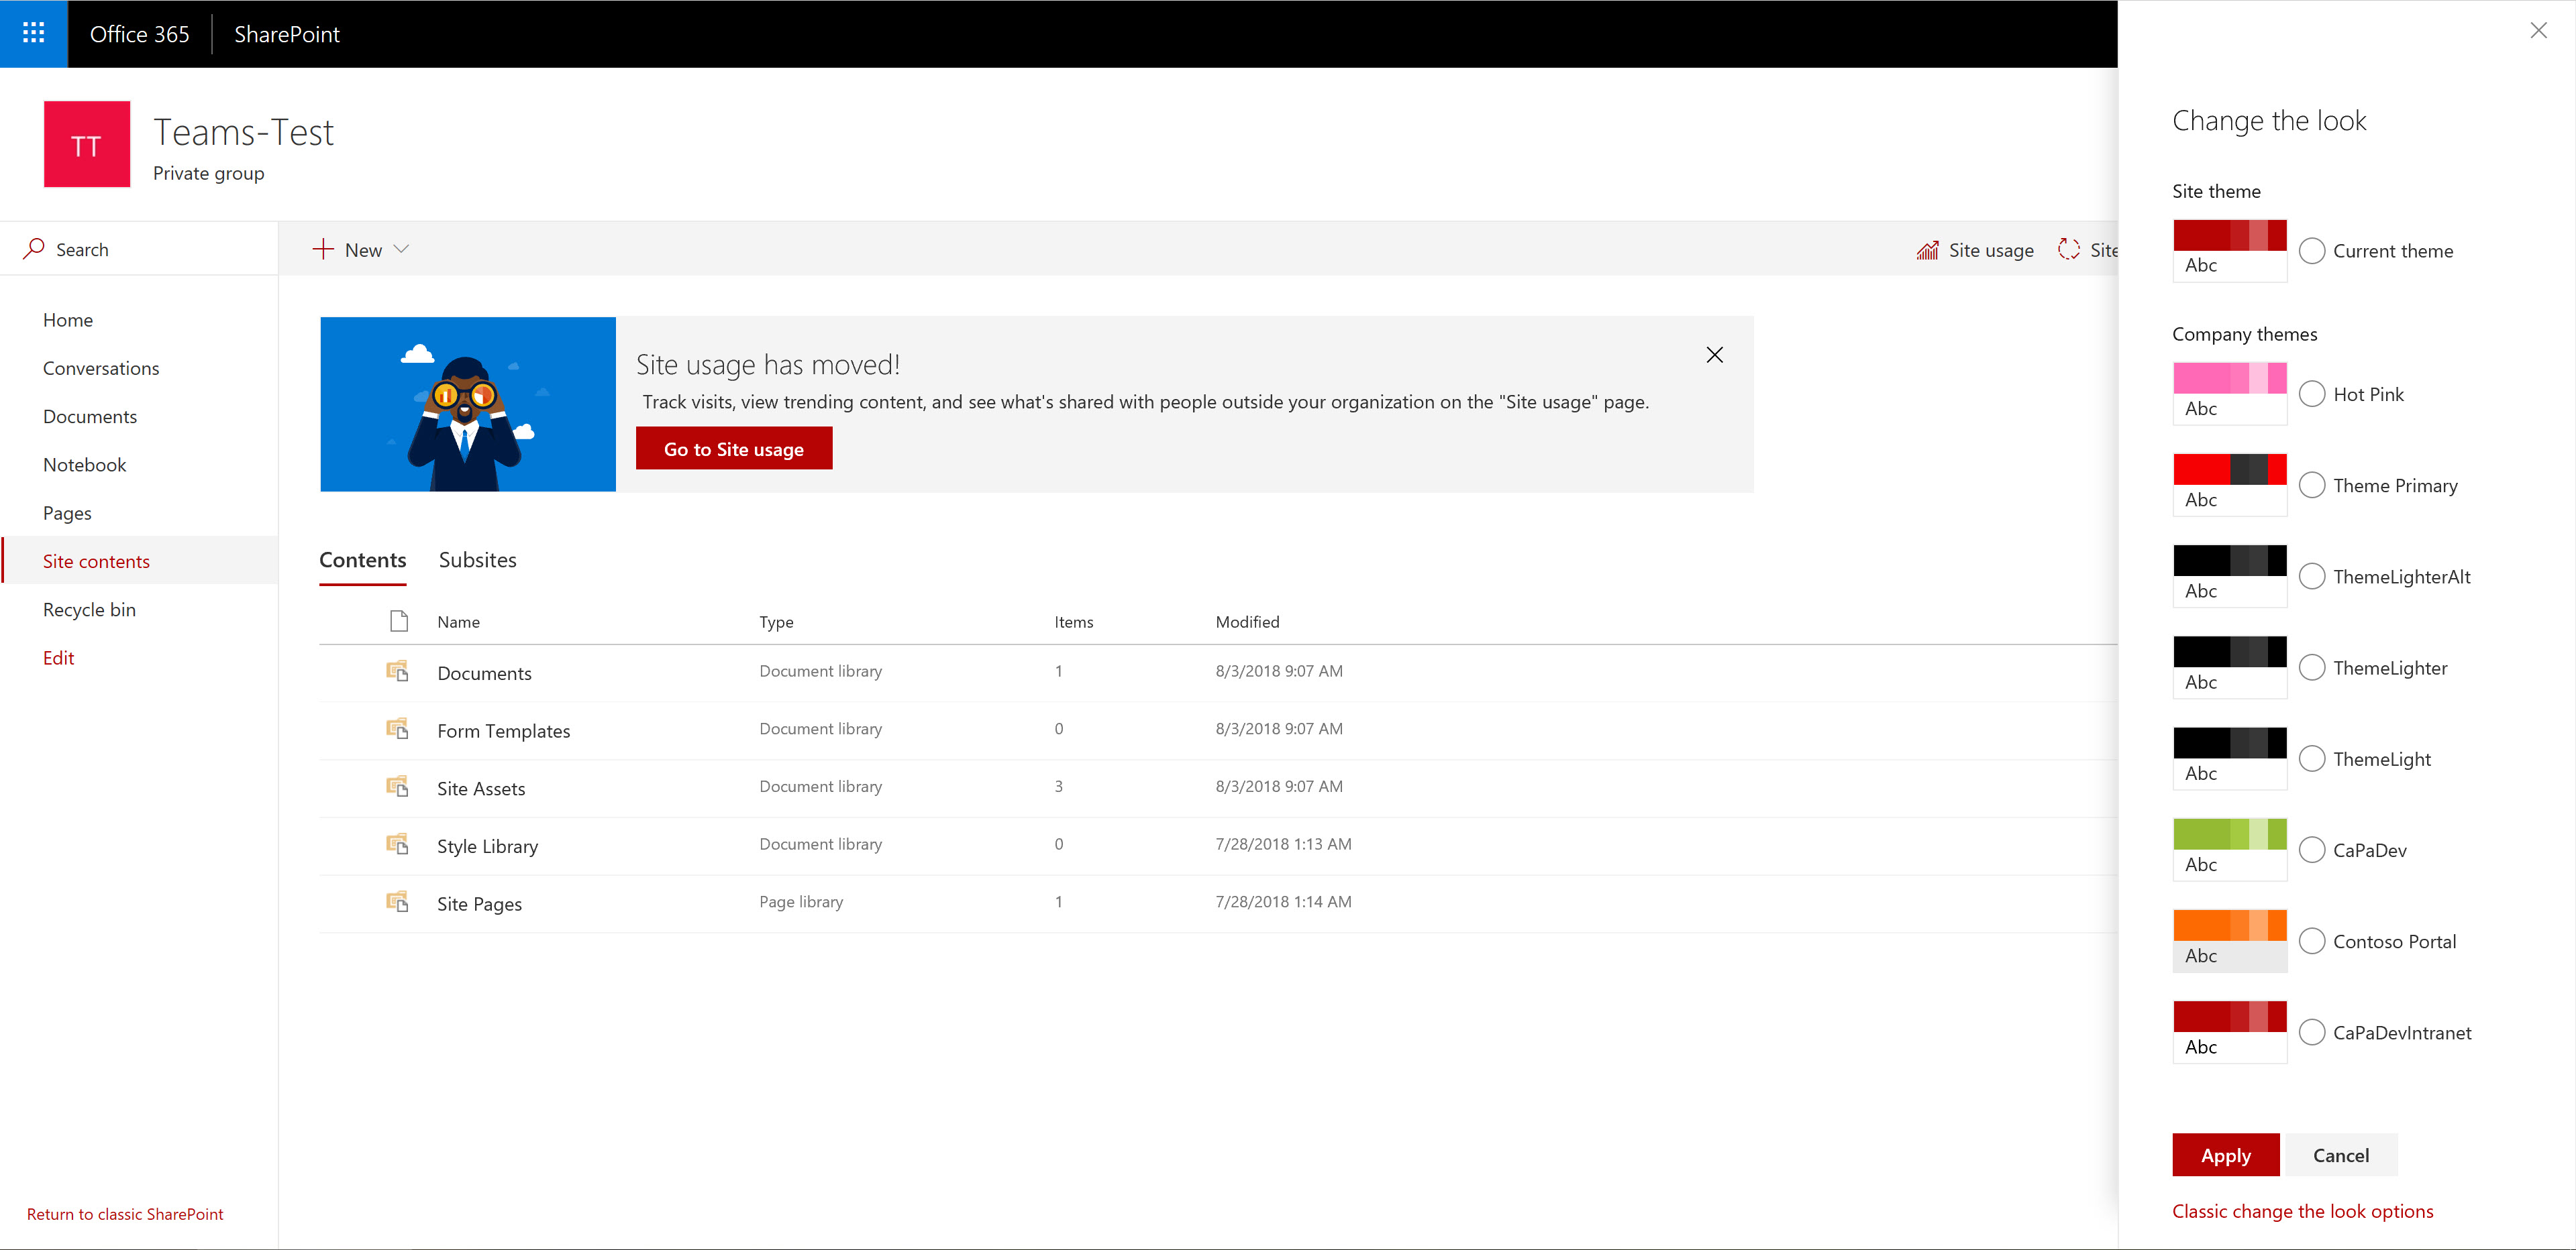Dismiss the Site usage has moved banner
This screenshot has width=2576, height=1250.
(1714, 355)
